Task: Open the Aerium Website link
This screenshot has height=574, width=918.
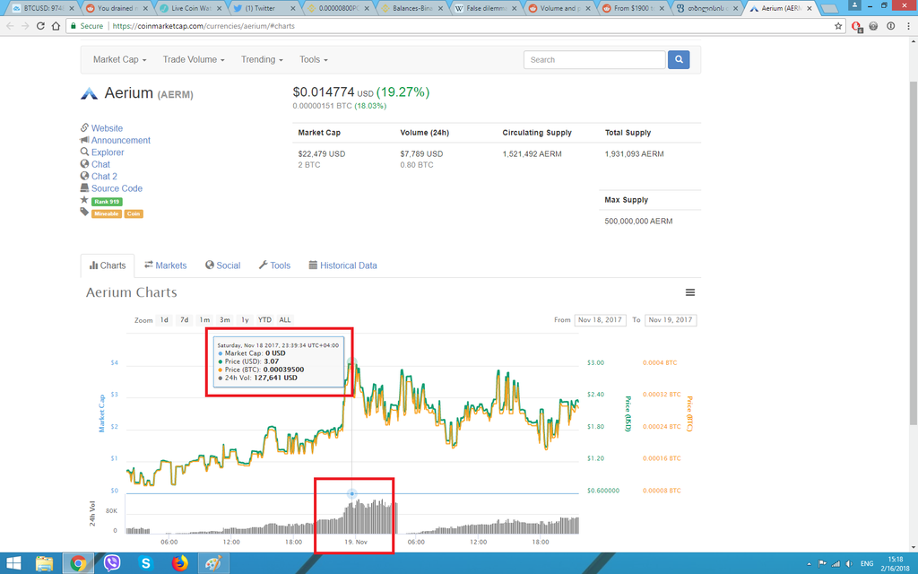Action: pyautogui.click(x=107, y=128)
